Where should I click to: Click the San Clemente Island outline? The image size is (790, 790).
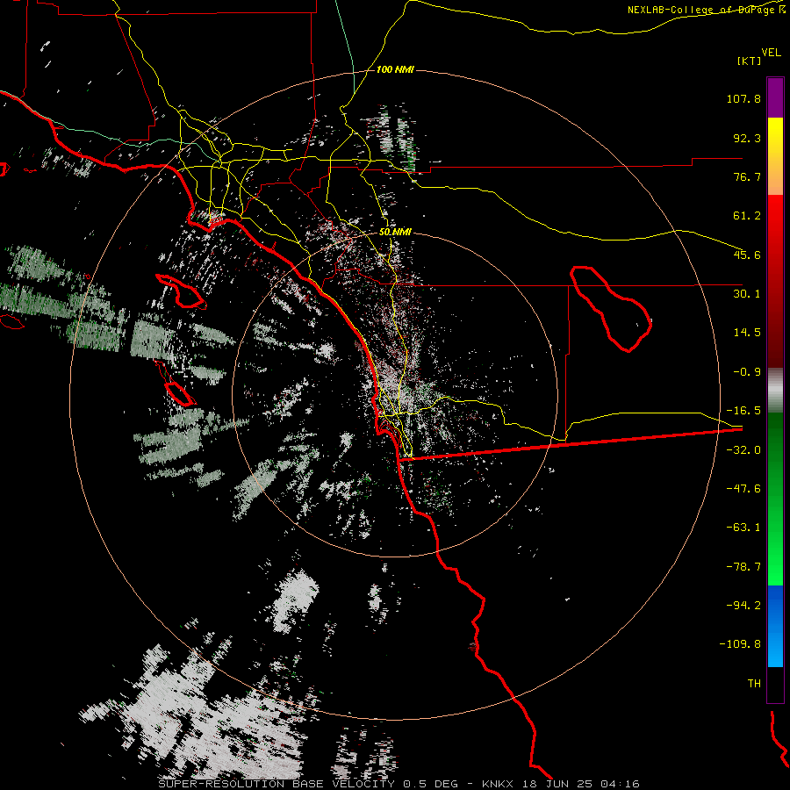(x=180, y=394)
